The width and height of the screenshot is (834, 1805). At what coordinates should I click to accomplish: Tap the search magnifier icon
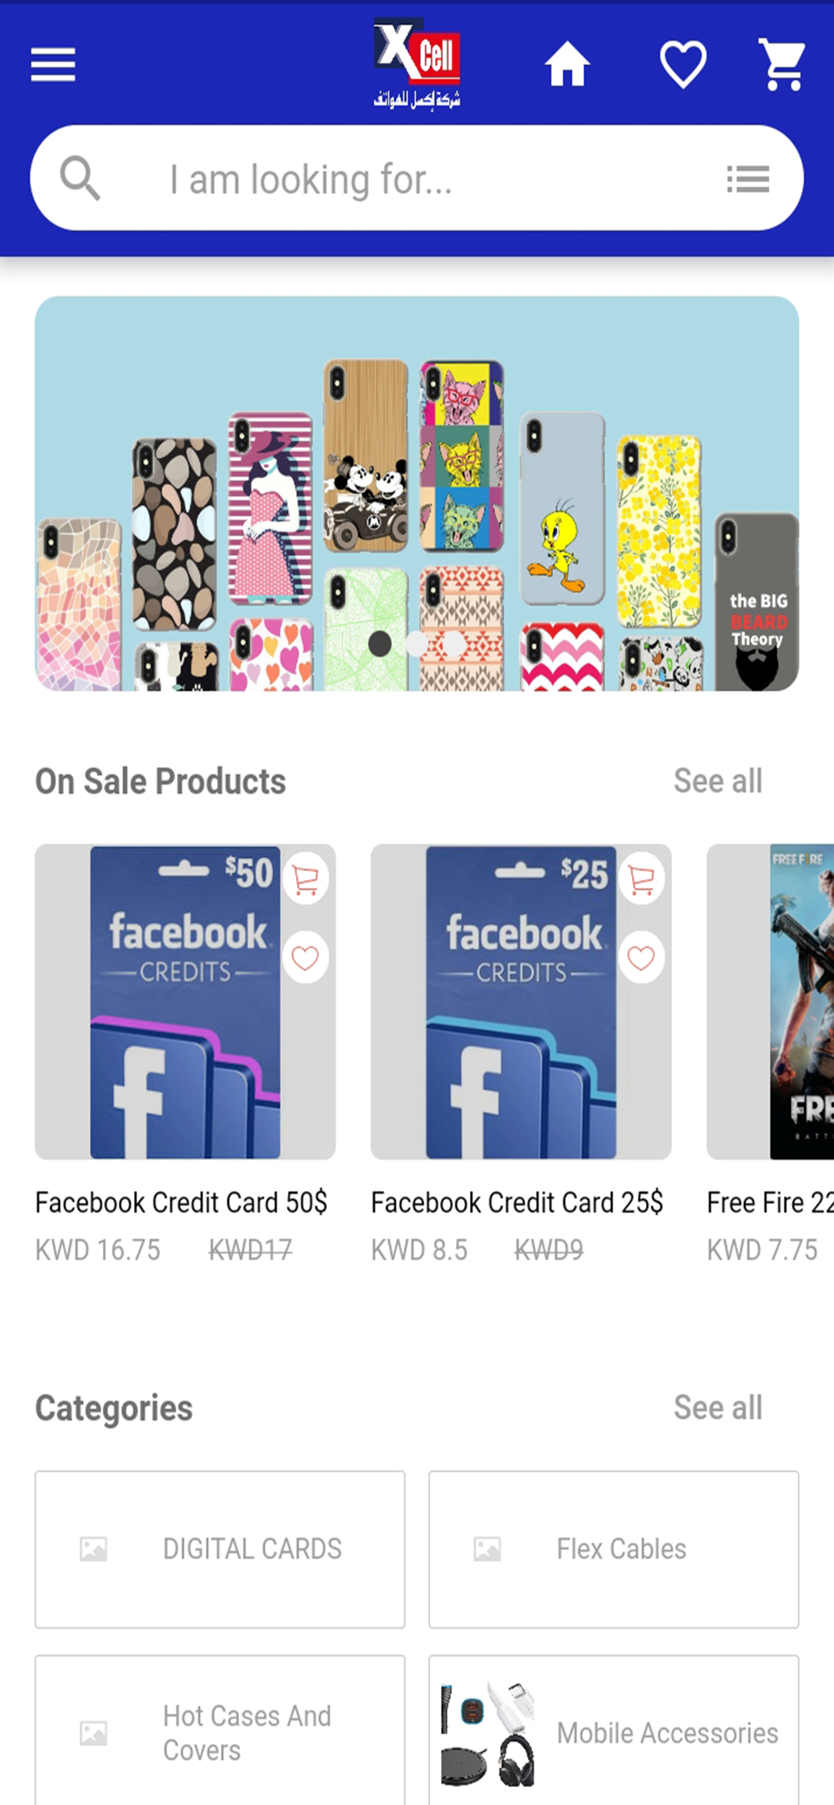80,178
